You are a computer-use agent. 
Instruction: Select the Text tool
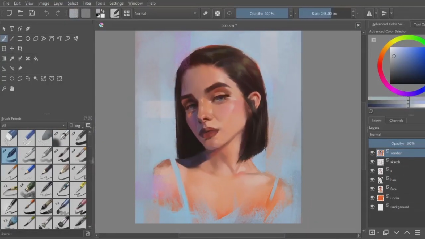[12, 28]
